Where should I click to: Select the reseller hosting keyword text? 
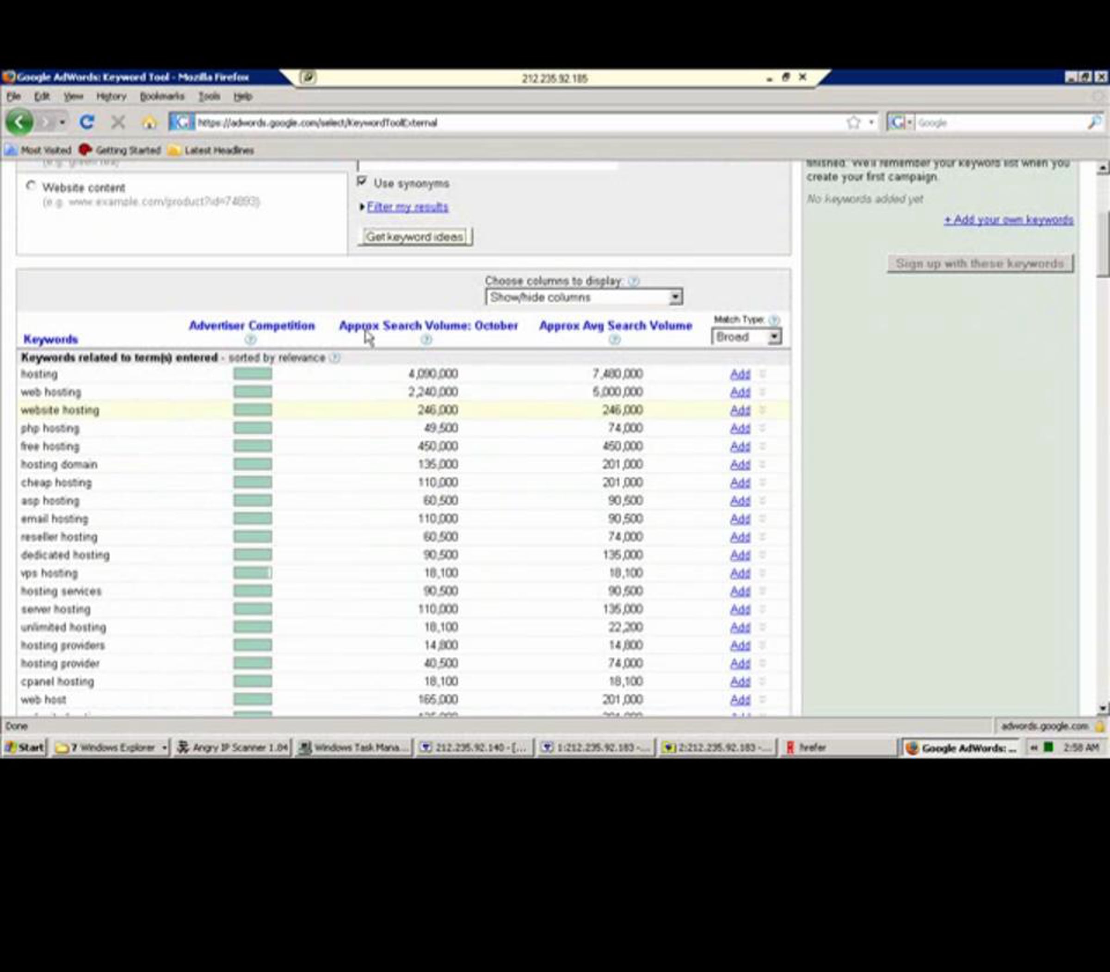coord(59,537)
